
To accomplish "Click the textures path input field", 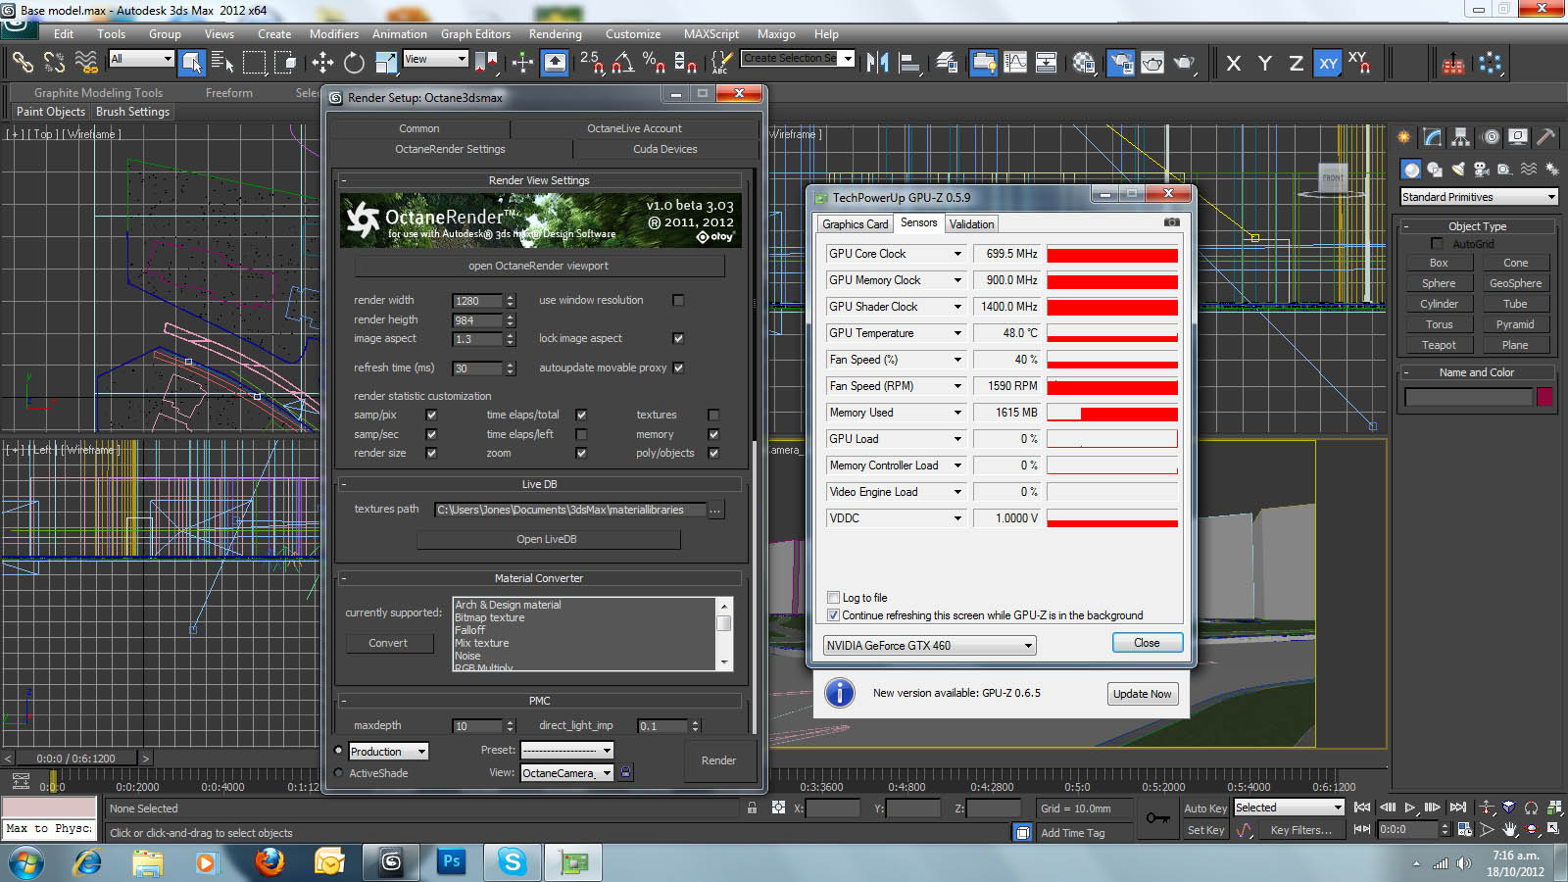I will point(570,510).
